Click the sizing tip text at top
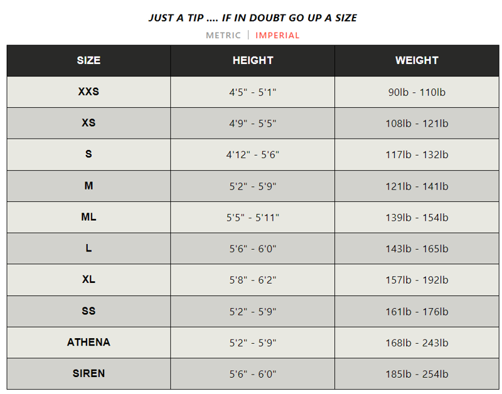Screen dimensions: 502x394 [252, 17]
